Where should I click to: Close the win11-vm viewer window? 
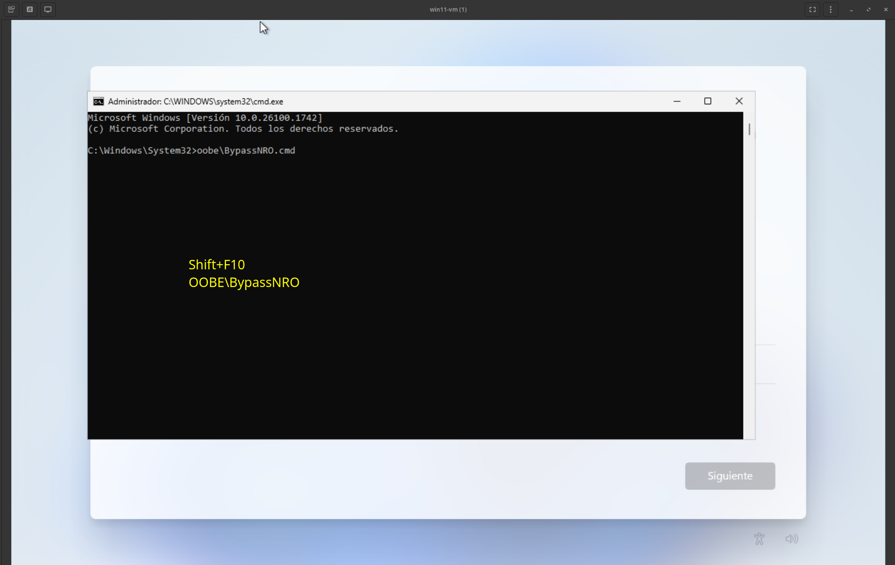click(886, 9)
